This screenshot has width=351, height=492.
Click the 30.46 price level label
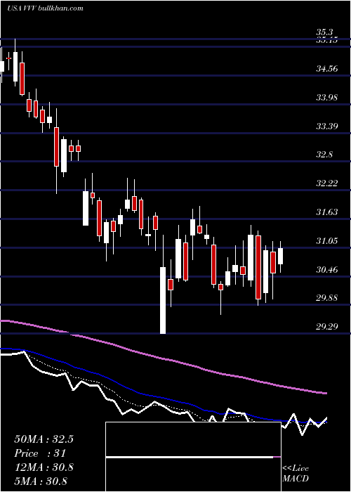327,269
